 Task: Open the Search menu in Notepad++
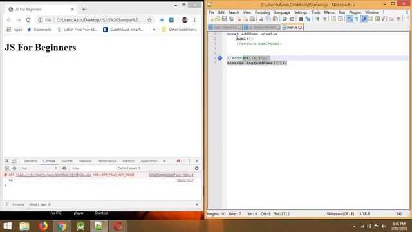234,12
